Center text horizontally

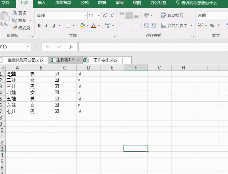[x=129, y=25]
